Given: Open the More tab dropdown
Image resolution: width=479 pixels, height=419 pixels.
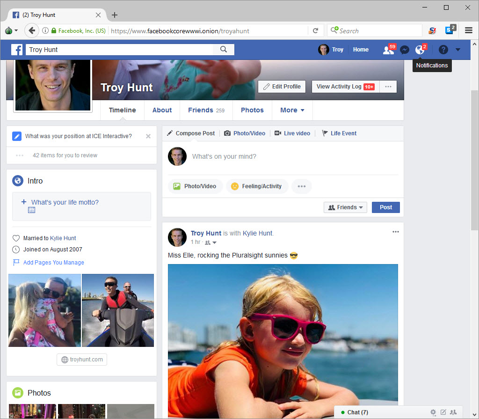Looking at the screenshot, I should click(292, 110).
